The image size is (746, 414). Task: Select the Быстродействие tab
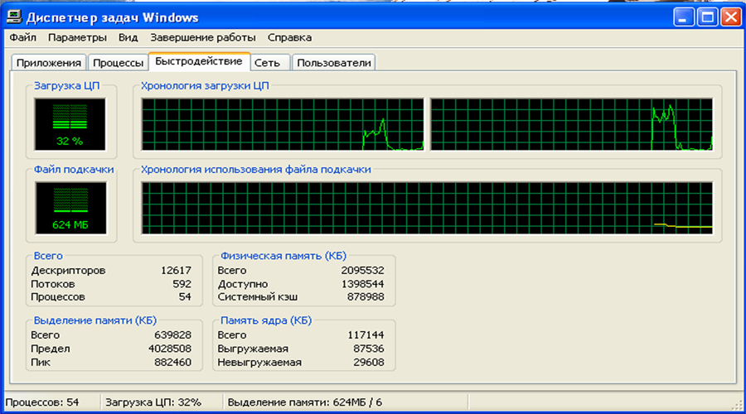[x=199, y=62]
